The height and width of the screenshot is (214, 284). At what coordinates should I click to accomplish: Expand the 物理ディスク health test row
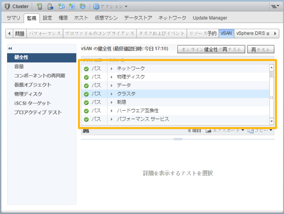point(111,77)
